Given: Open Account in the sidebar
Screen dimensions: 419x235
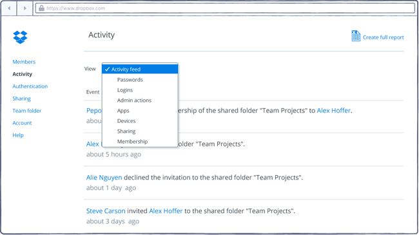Looking at the screenshot, I should 22,123.
